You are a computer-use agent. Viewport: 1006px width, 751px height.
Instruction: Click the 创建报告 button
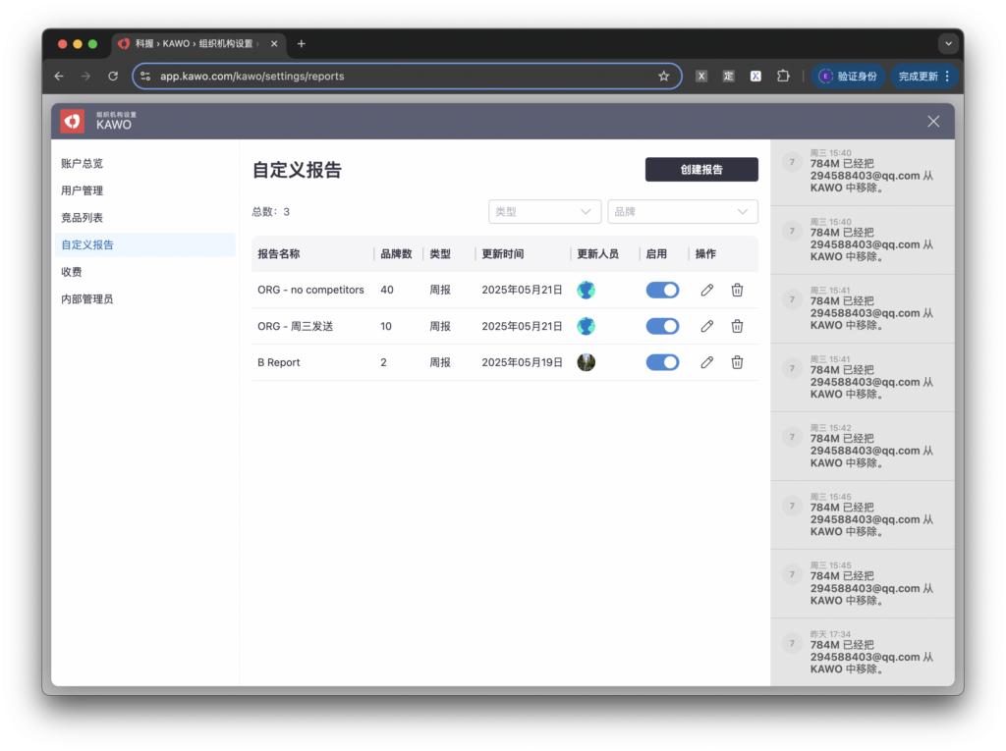tap(701, 170)
